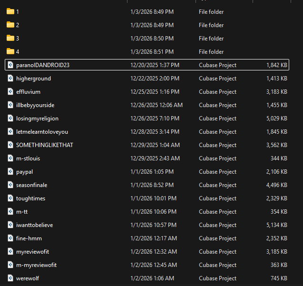Click the folder icon named 2
The width and height of the screenshot is (303, 286).
pos(10,25)
